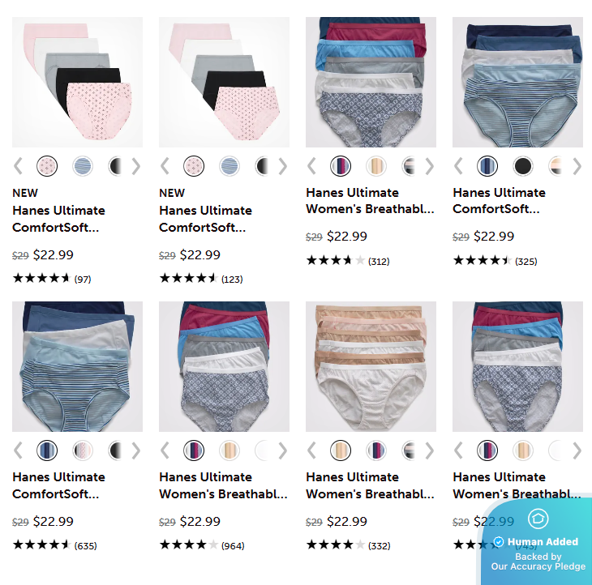
Task: Open blue striped bikini pack image with 325 reviews
Action: (517, 82)
